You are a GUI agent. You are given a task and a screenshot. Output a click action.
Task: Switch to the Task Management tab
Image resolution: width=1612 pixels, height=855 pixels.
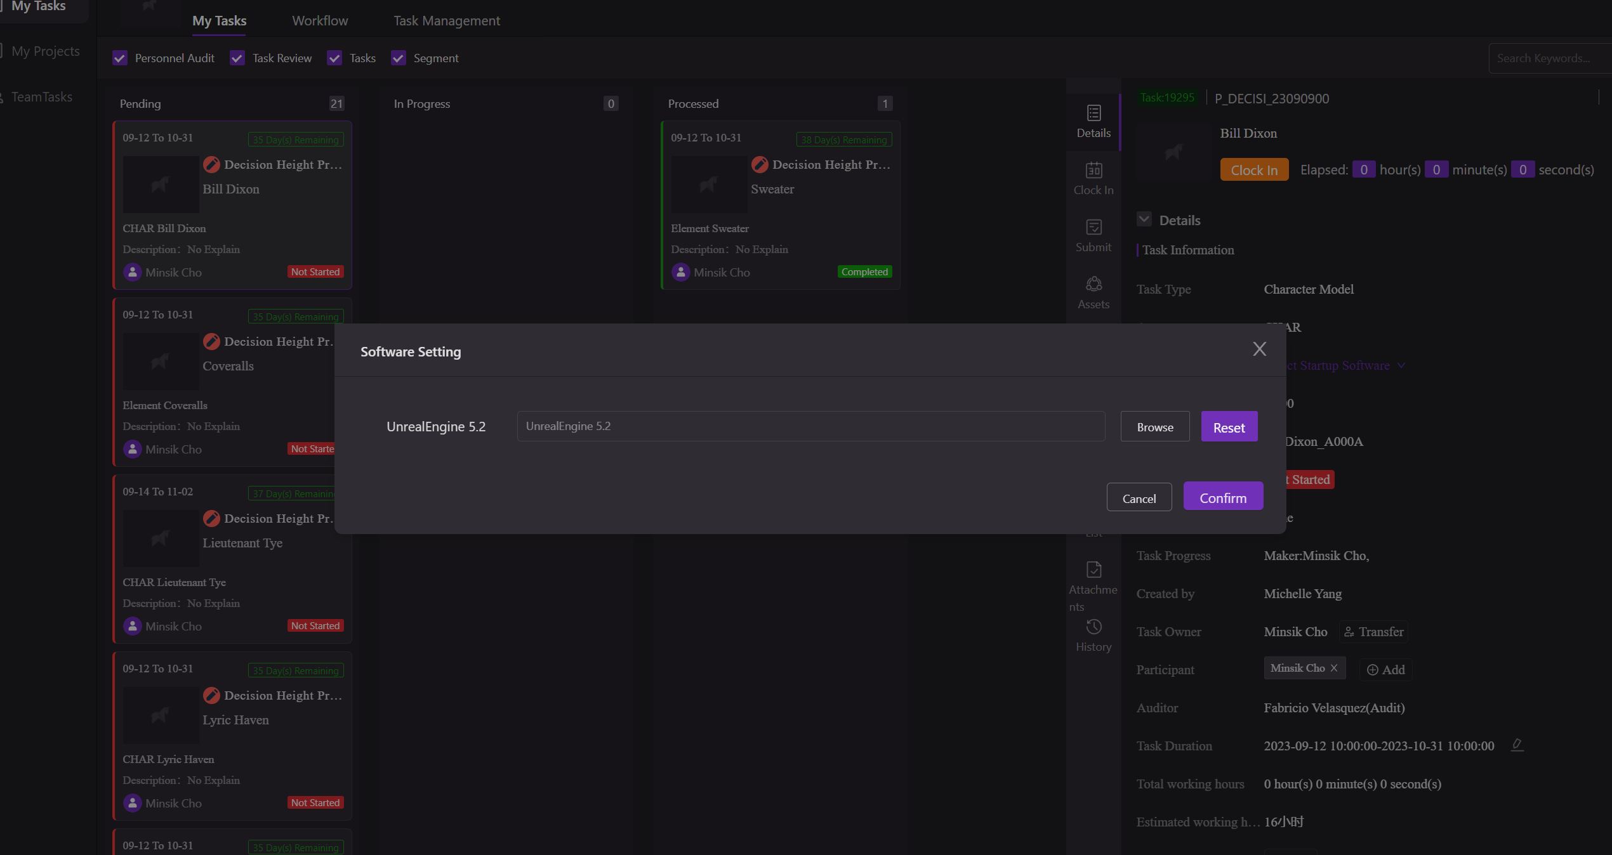[x=447, y=20]
